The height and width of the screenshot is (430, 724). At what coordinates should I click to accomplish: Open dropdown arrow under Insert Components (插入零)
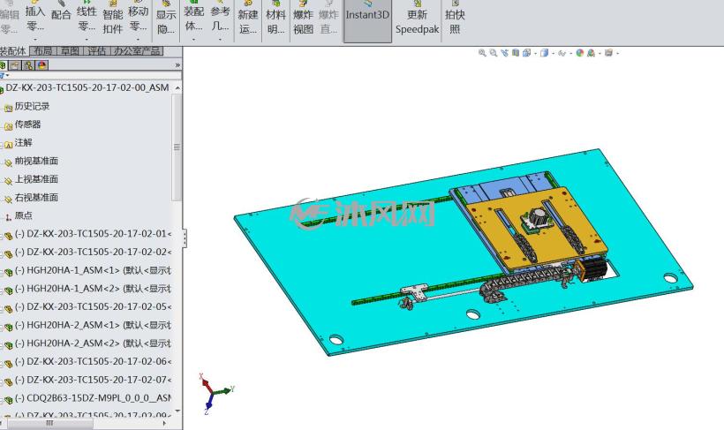35,40
